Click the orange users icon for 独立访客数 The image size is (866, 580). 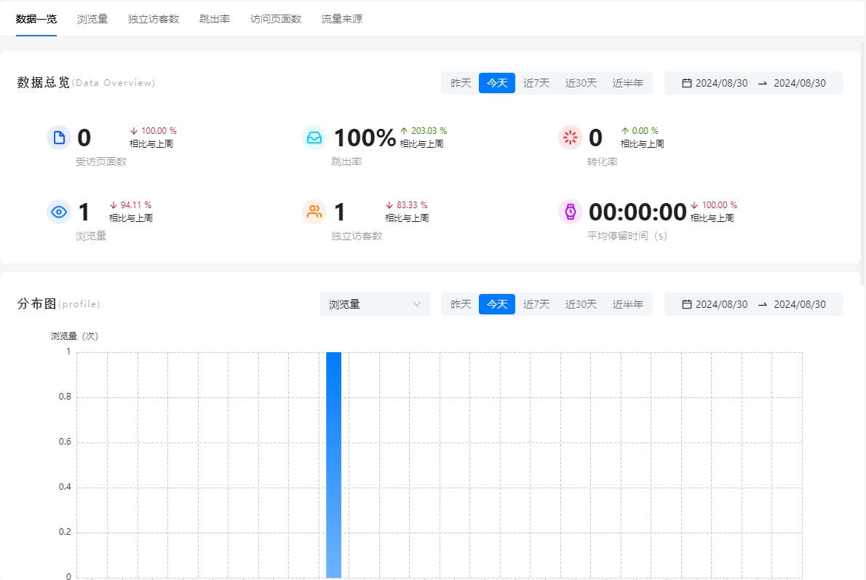pyautogui.click(x=314, y=212)
